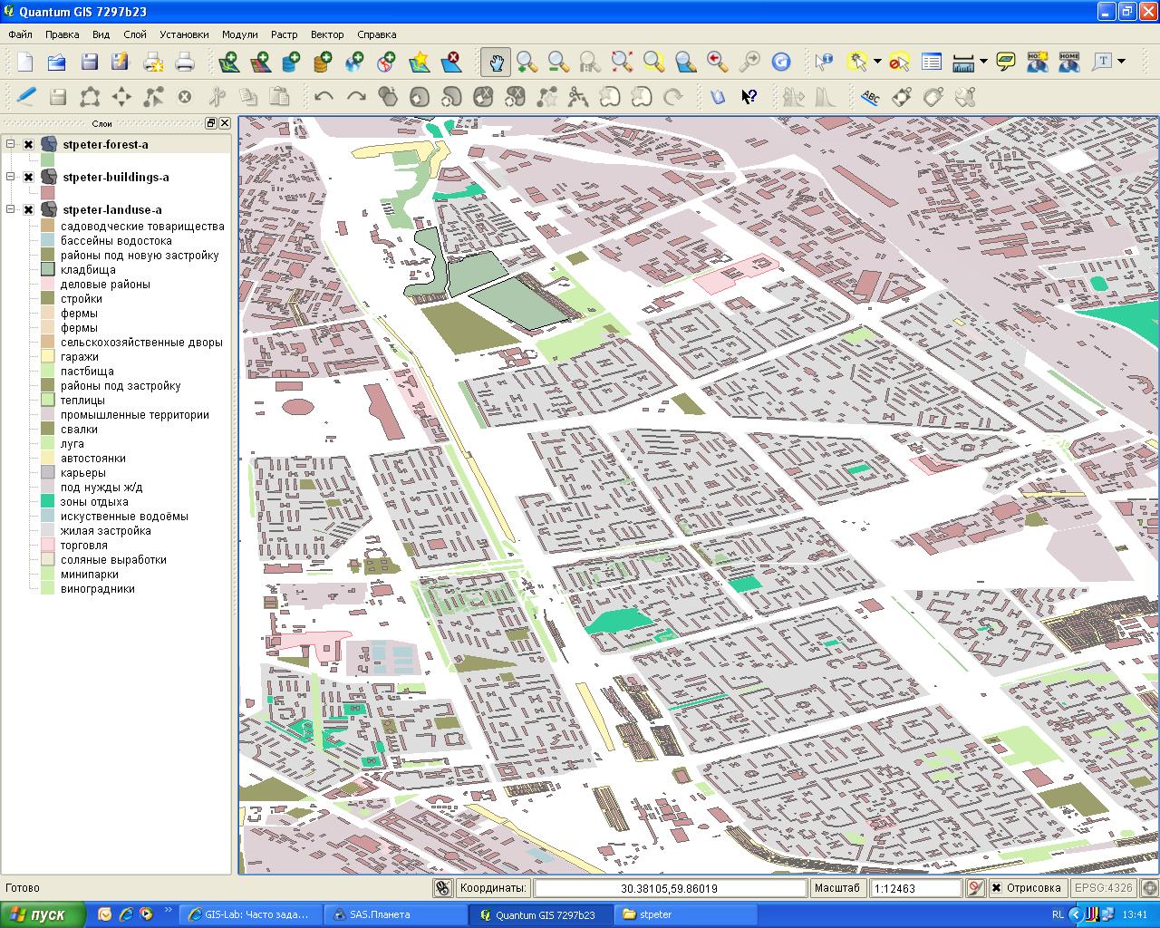1160x928 pixels.
Task: Open the Модули menu
Action: coord(239,34)
